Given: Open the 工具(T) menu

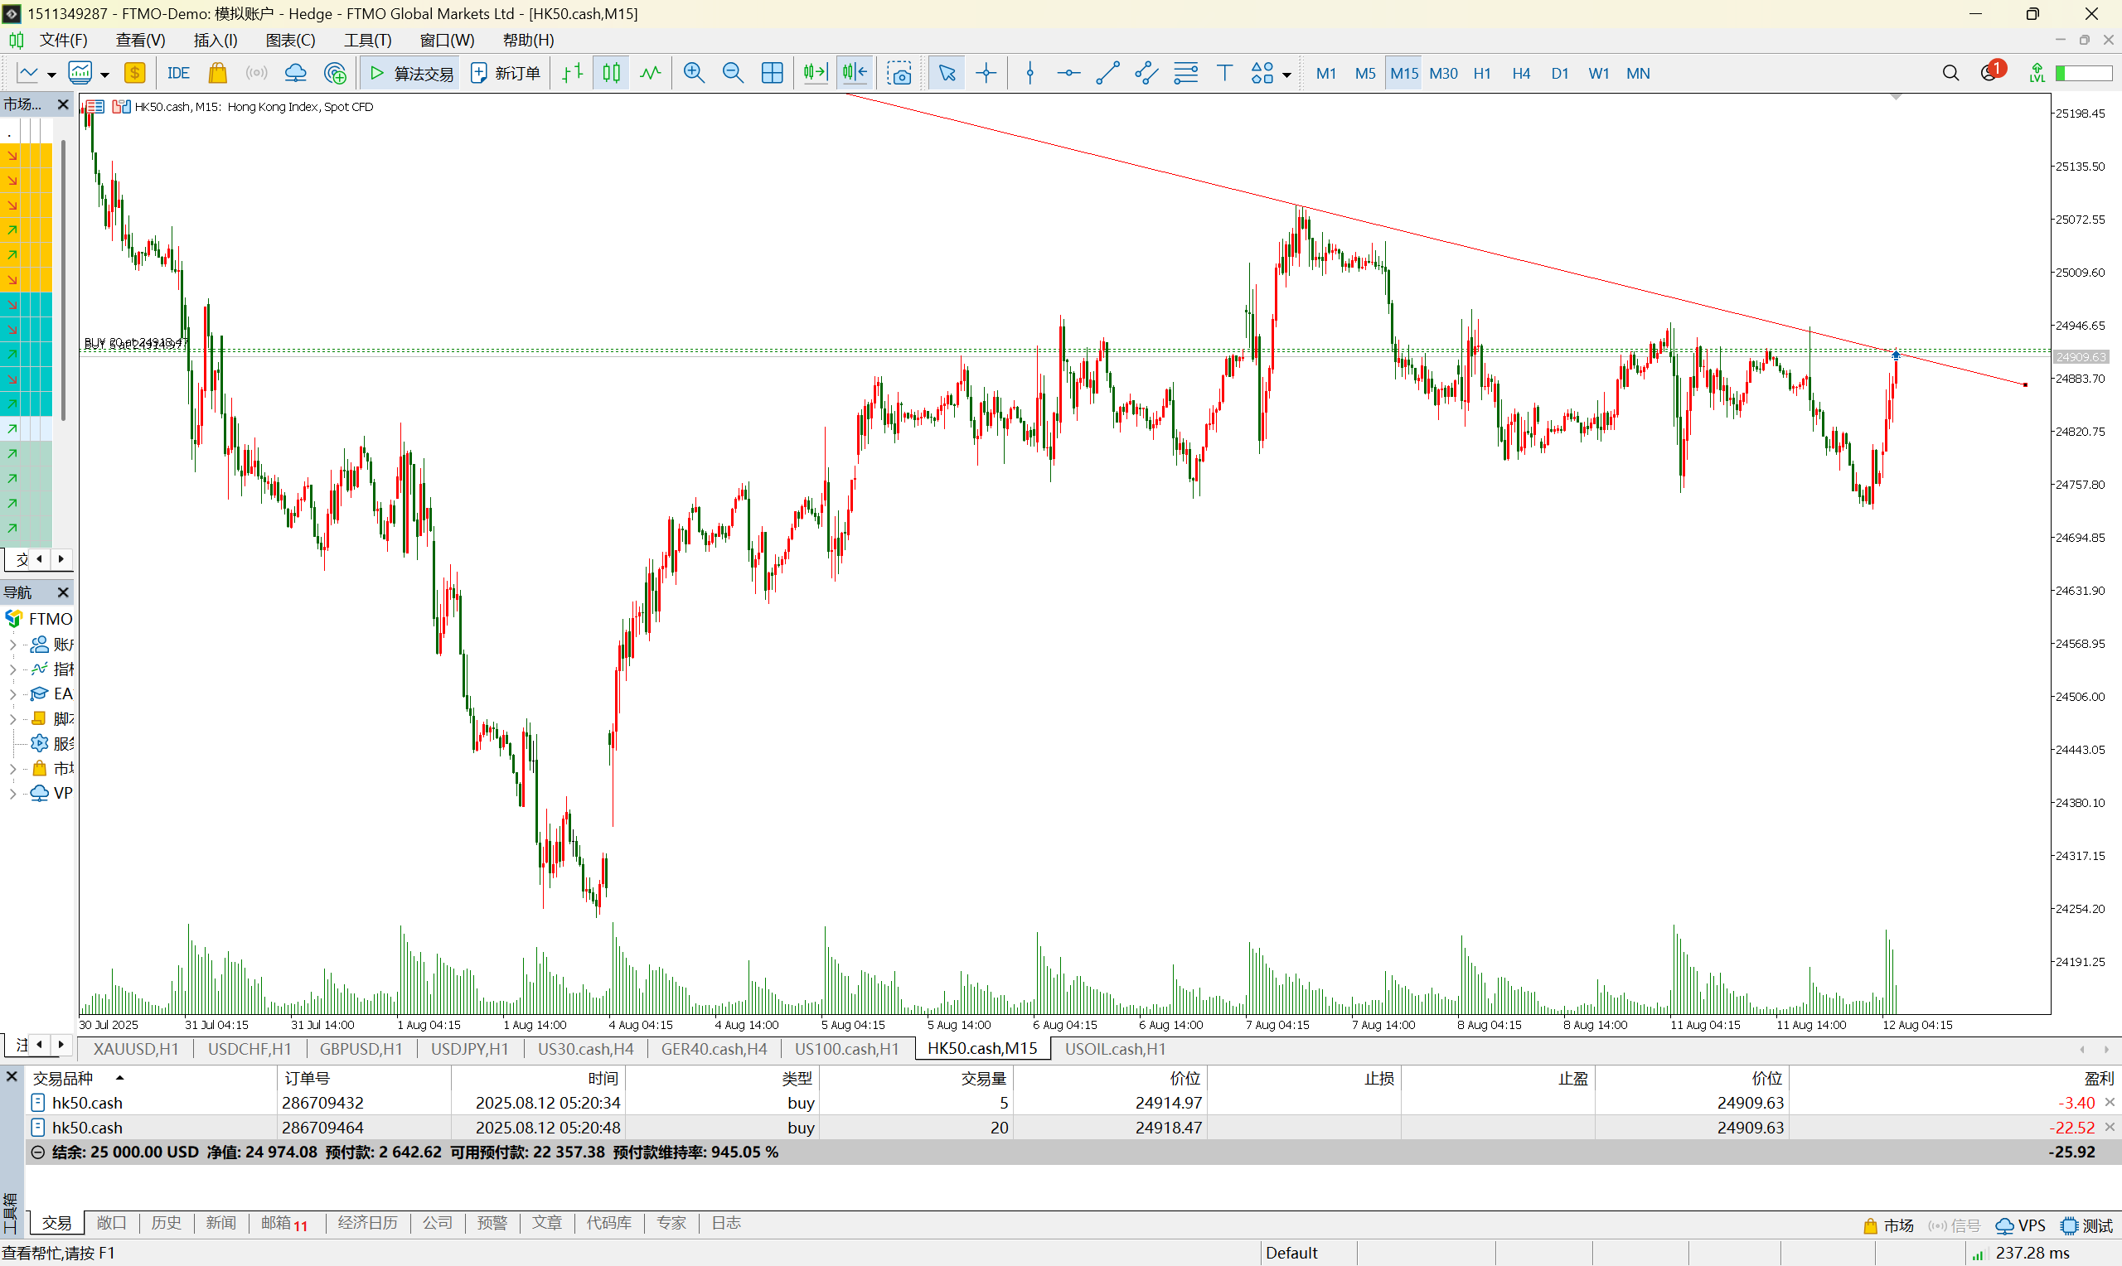Looking at the screenshot, I should coord(368,40).
